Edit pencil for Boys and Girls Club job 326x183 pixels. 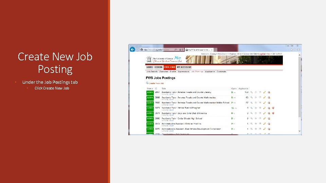tap(265, 113)
